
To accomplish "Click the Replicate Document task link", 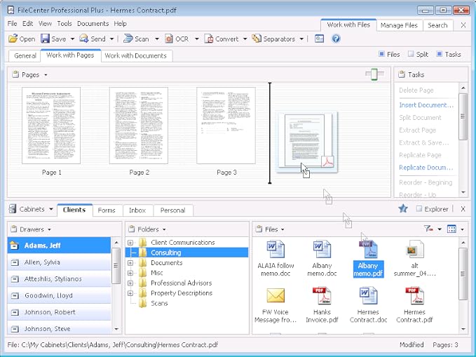I will click(x=426, y=168).
